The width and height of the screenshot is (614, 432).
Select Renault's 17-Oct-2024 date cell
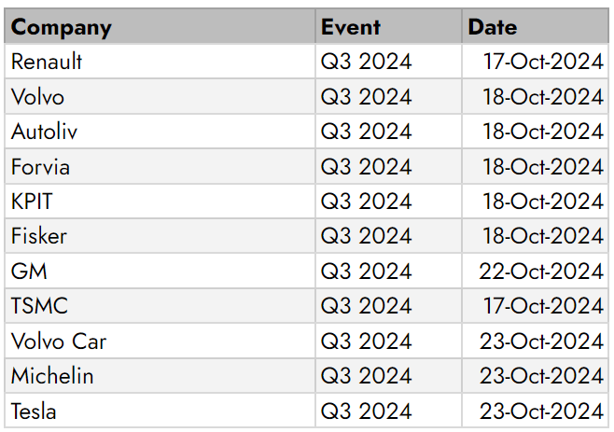coord(536,61)
